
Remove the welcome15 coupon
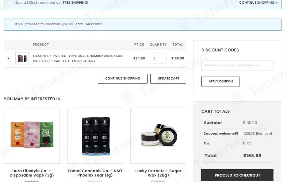click(x=264, y=133)
